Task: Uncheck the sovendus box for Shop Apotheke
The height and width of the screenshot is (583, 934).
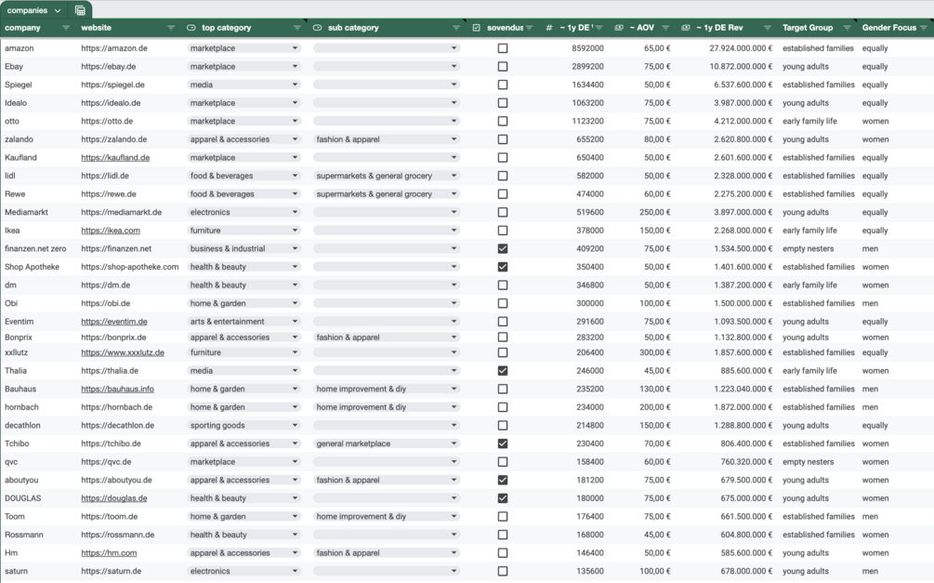Action: 503,267
